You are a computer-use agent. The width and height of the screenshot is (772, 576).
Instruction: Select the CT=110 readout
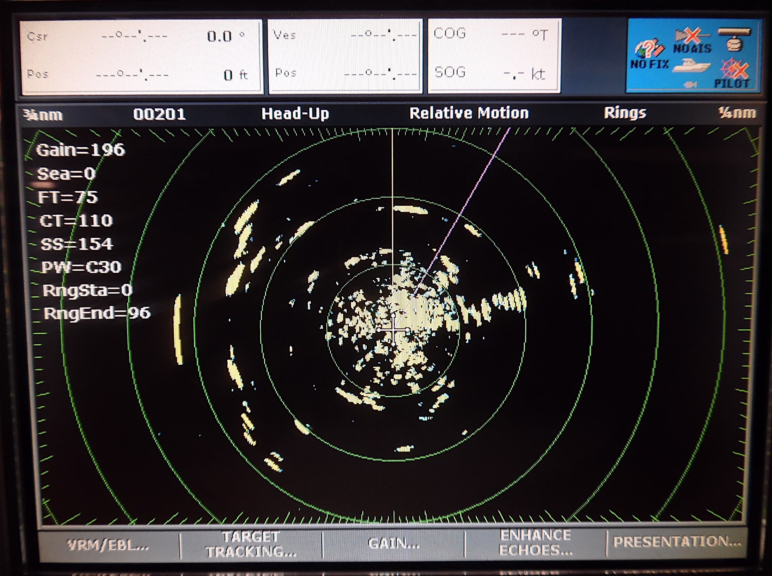(76, 220)
